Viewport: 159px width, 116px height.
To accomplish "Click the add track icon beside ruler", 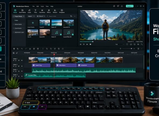I will 14,53.
